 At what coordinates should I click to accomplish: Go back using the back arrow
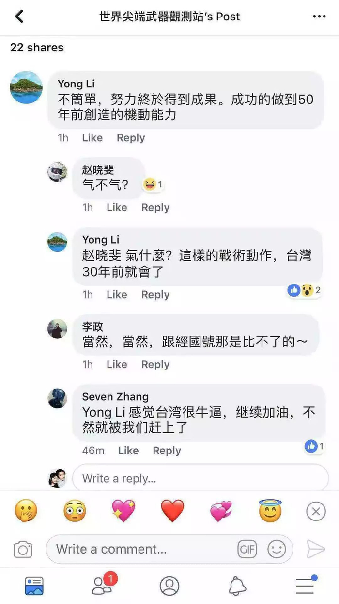(19, 17)
